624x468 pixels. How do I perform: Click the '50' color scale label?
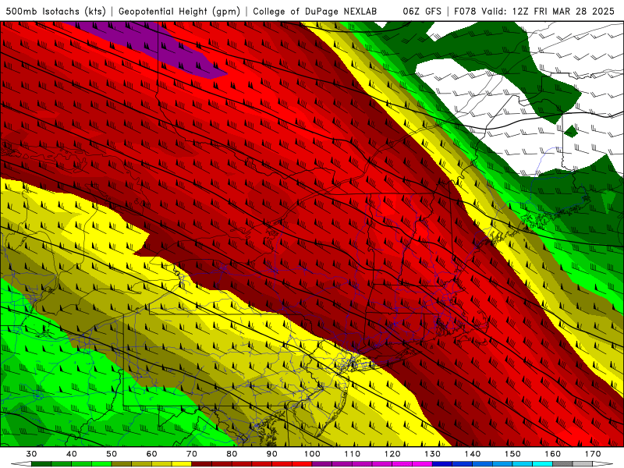click(112, 454)
